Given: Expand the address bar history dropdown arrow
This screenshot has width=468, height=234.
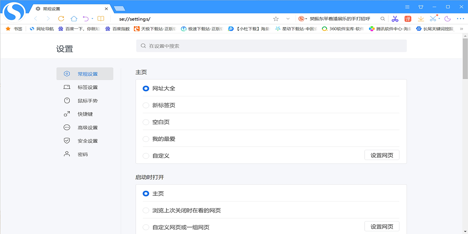Looking at the screenshot, I should [288, 19].
